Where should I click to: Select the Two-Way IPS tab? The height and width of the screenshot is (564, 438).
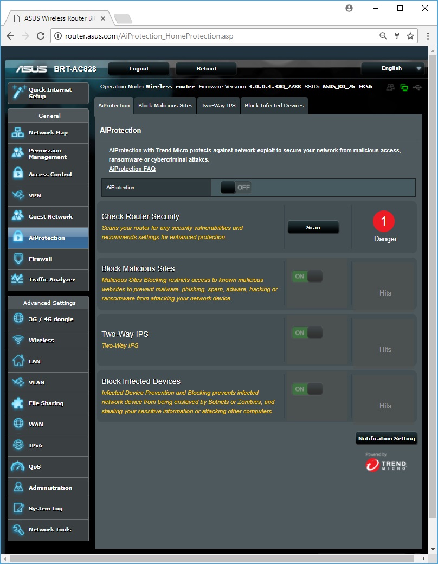(218, 106)
